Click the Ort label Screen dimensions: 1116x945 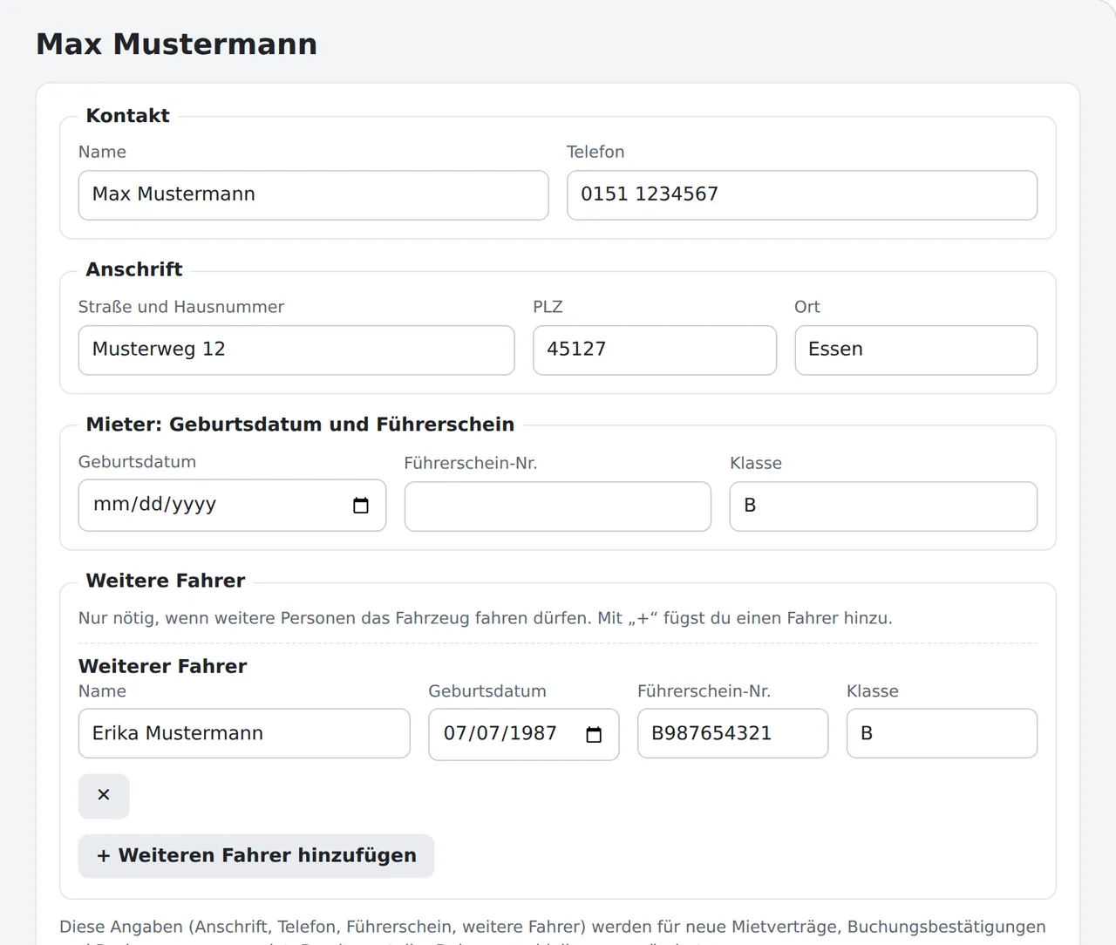click(x=807, y=307)
